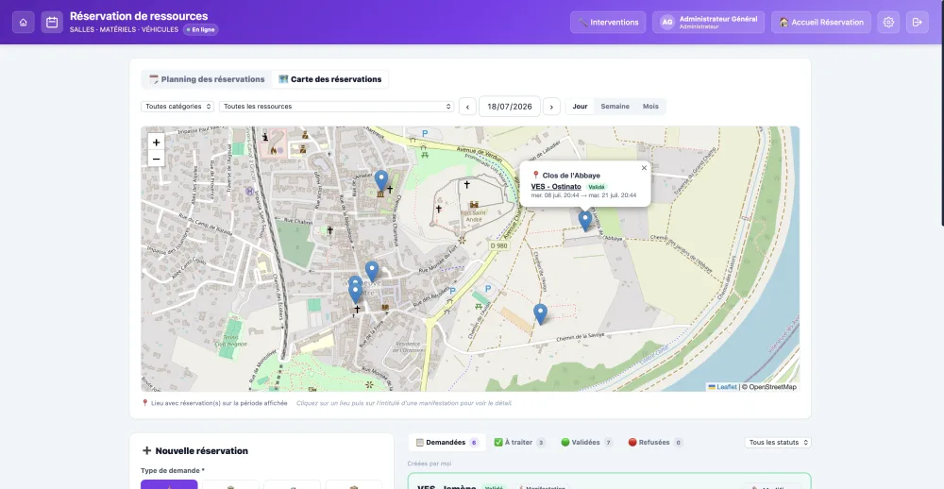Viewport: 944px width, 489px height.
Task: Switch view to Mois
Action: tap(650, 106)
